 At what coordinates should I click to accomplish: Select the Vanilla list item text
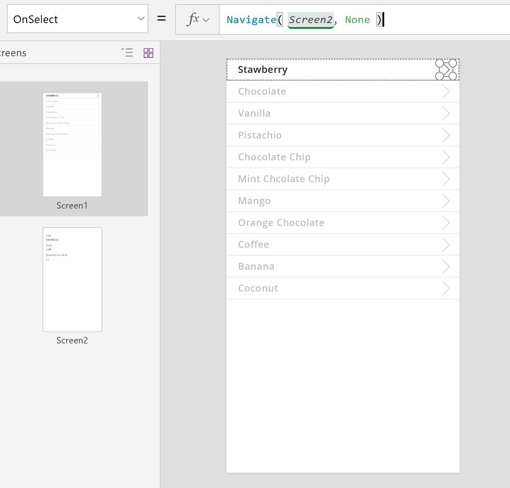click(254, 113)
